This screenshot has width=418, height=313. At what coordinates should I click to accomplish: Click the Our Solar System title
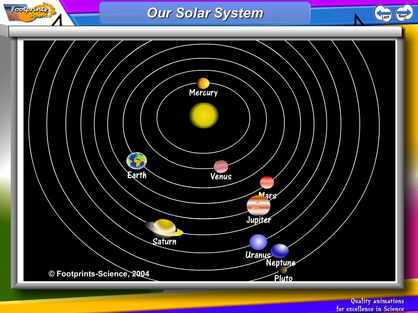205,13
